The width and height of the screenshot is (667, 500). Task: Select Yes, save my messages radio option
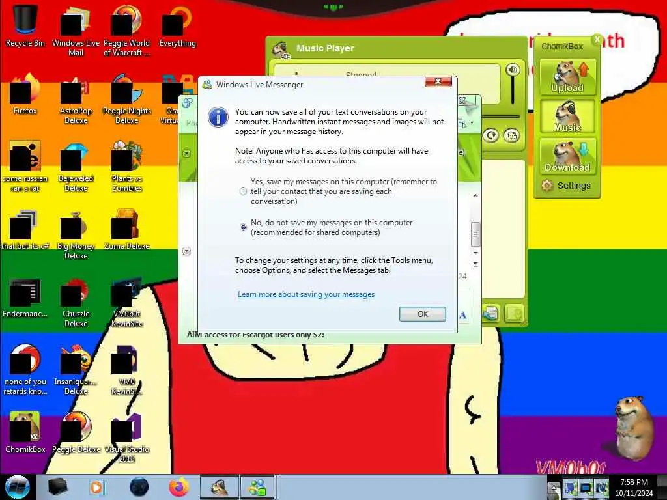click(x=243, y=191)
